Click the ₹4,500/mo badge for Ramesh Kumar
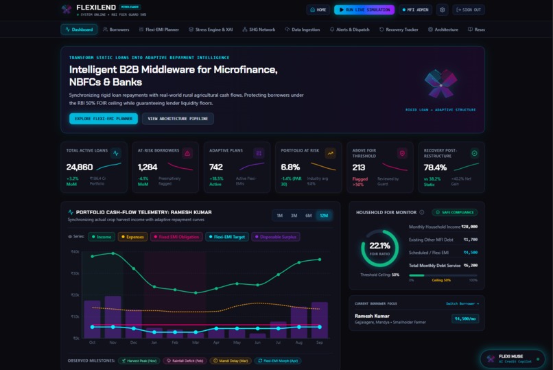Screen dimensions: 553x370 tap(465, 319)
